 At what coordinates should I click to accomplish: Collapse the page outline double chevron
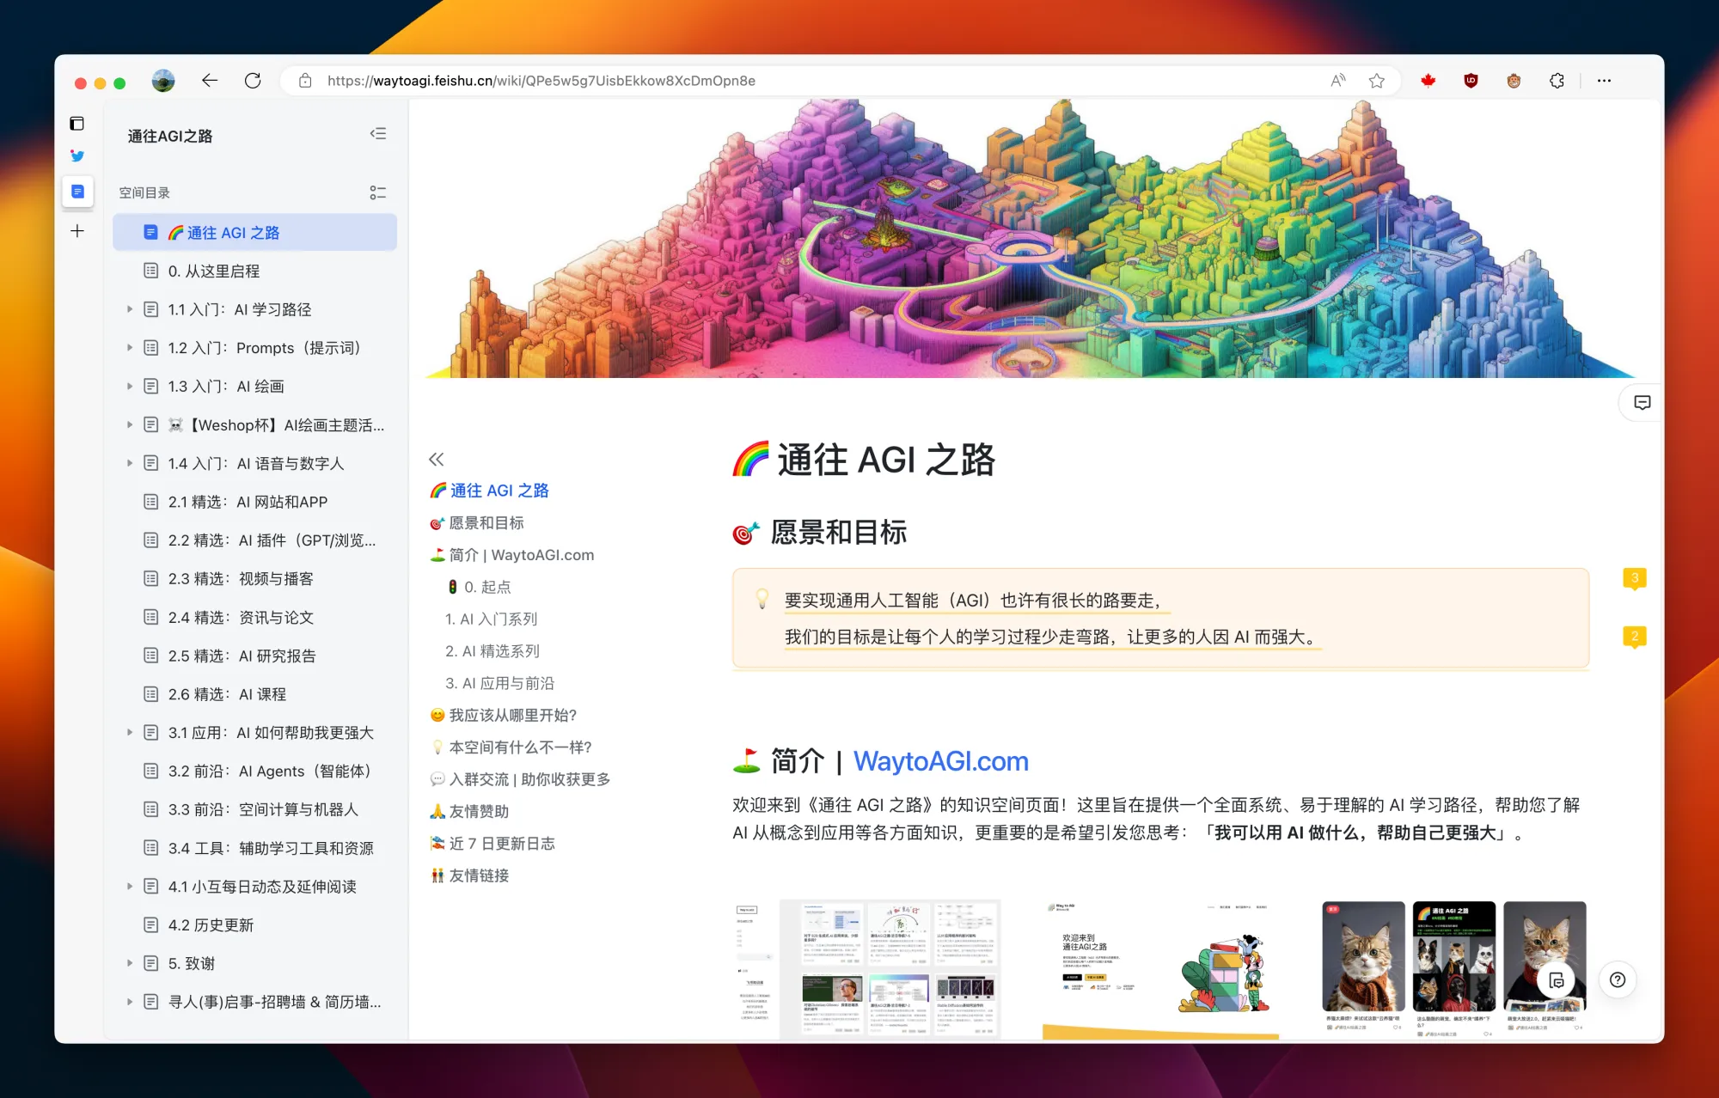(x=437, y=459)
